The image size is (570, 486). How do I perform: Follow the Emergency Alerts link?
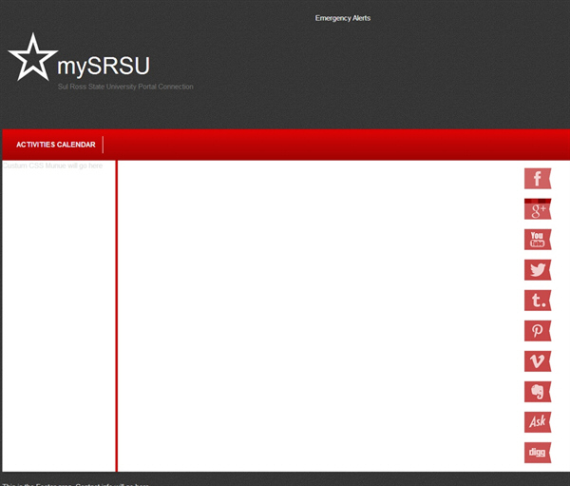click(x=343, y=18)
